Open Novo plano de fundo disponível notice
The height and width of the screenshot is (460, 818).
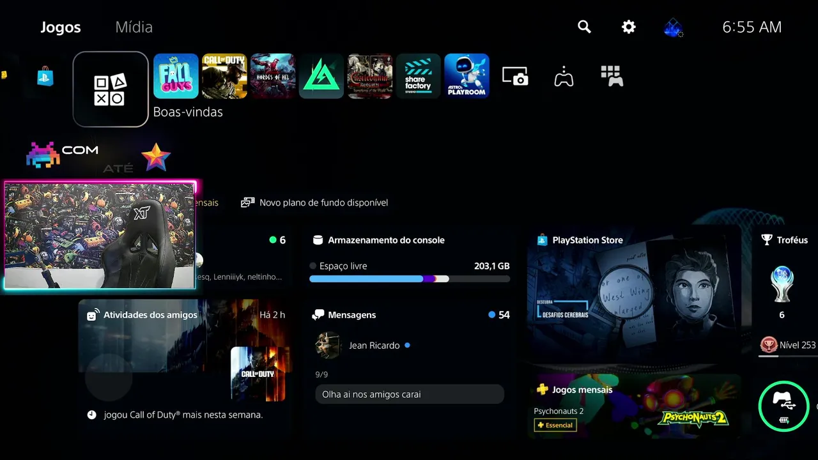click(314, 203)
